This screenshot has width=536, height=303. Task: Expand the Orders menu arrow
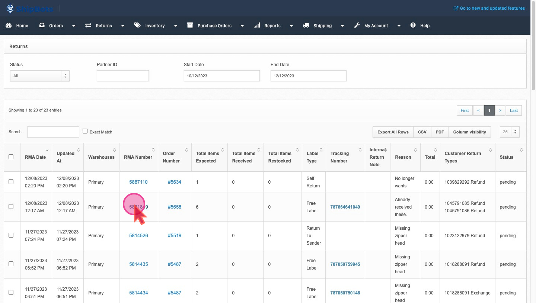[x=74, y=26]
